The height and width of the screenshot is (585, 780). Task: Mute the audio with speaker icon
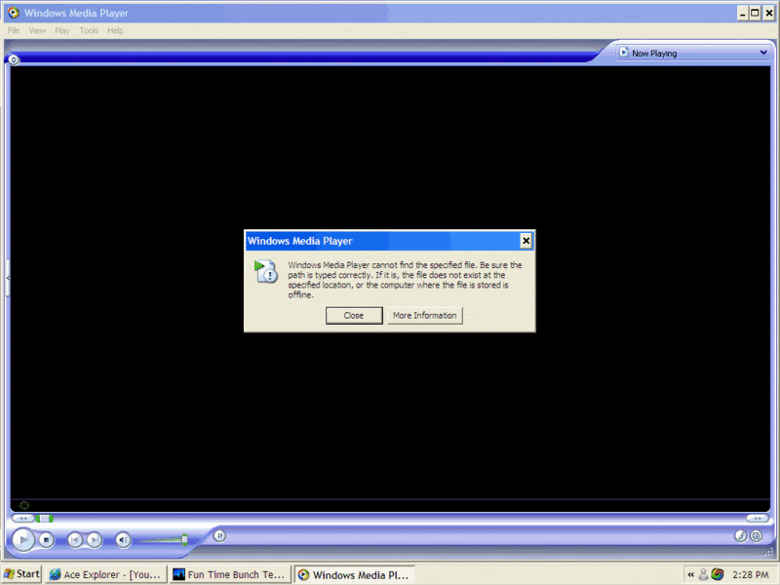point(124,539)
